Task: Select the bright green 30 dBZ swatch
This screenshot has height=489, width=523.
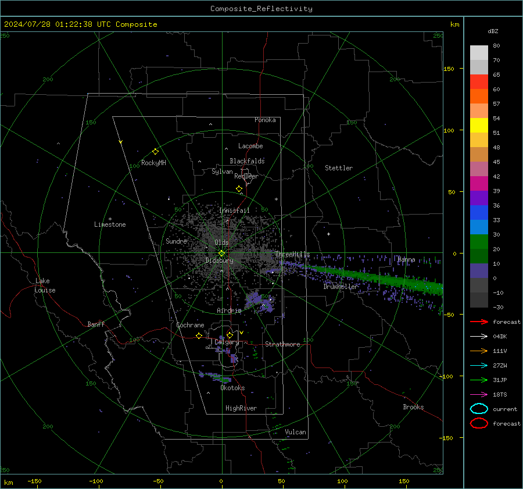Action: pyautogui.click(x=479, y=242)
